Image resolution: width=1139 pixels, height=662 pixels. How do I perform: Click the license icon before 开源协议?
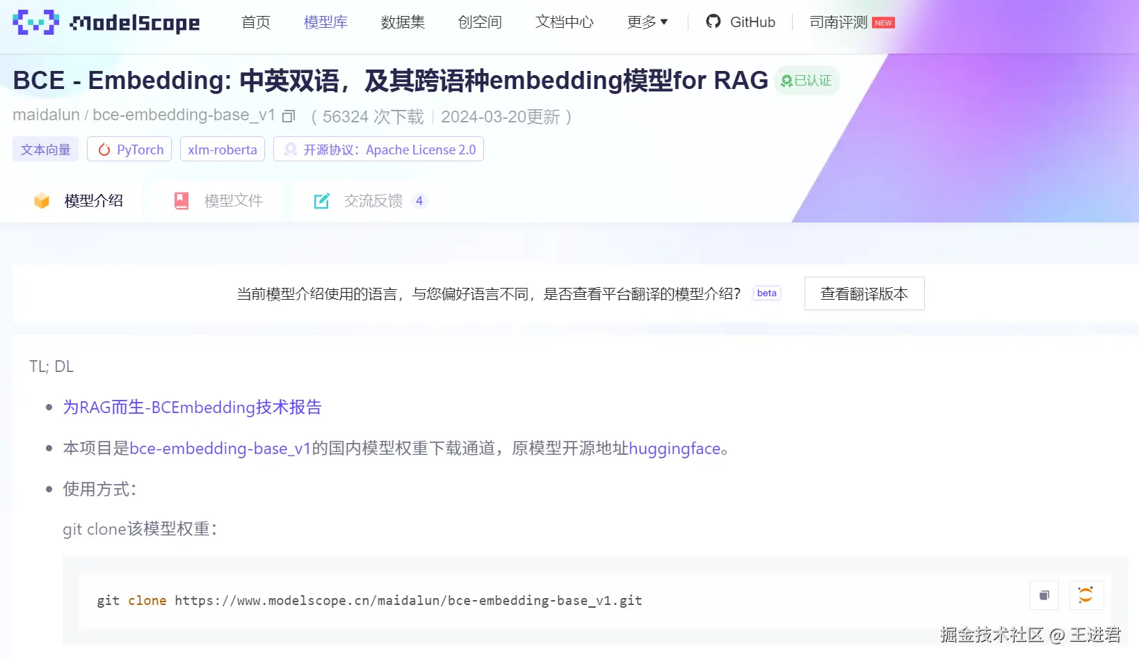291,150
